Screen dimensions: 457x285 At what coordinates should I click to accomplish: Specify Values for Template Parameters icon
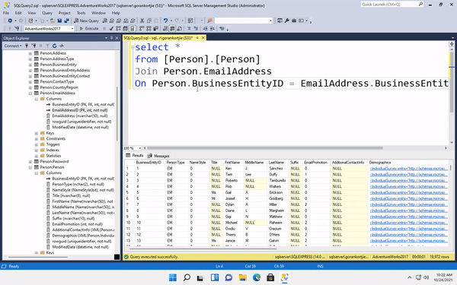coord(222,29)
